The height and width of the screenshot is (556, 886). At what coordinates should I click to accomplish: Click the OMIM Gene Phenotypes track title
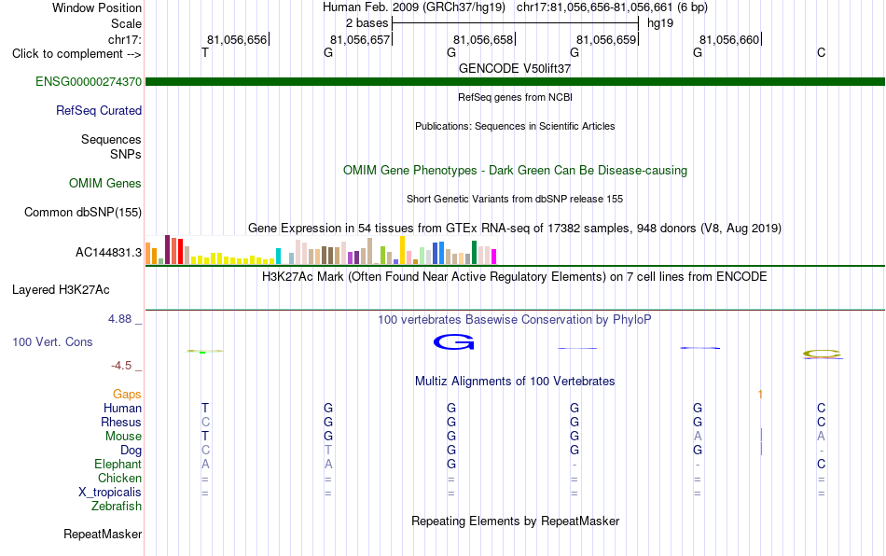[515, 170]
